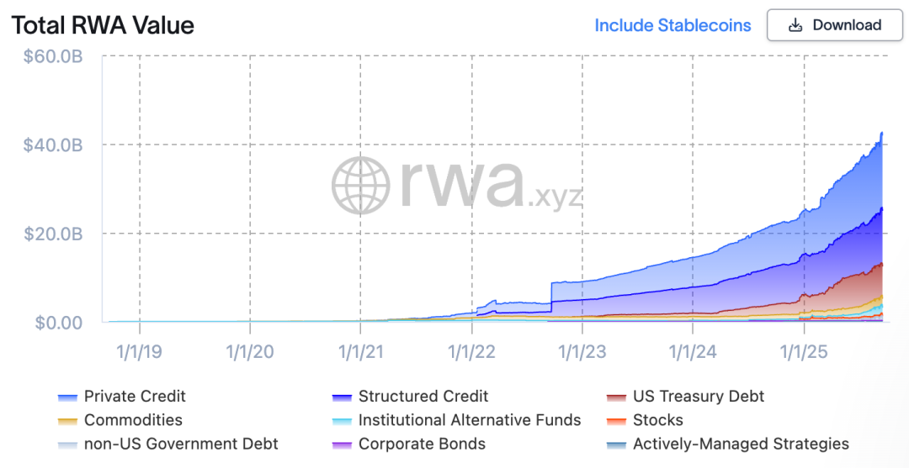Click the Total RWA Value chart title
This screenshot has width=909, height=468.
click(103, 25)
